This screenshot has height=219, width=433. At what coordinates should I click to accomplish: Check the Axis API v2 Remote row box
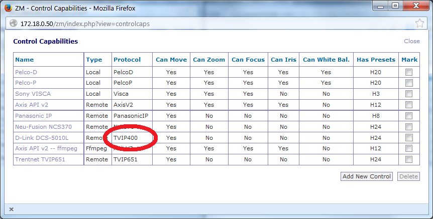click(409, 105)
